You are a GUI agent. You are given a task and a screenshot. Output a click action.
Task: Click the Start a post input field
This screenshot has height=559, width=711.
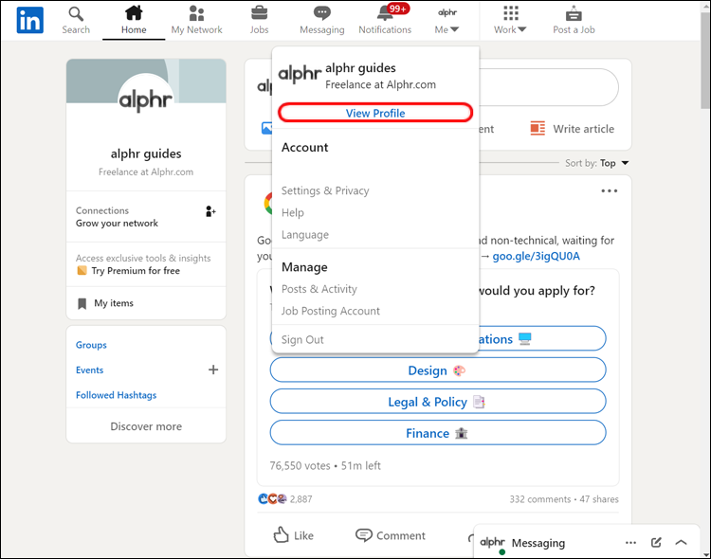coord(549,87)
